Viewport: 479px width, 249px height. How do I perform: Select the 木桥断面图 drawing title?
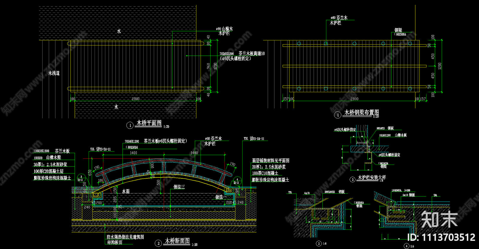pyautogui.click(x=177, y=241)
